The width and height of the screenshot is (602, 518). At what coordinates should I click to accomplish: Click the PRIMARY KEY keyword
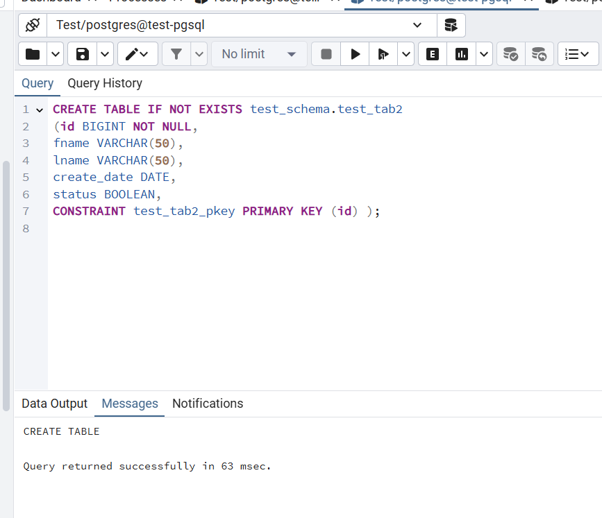(x=282, y=211)
